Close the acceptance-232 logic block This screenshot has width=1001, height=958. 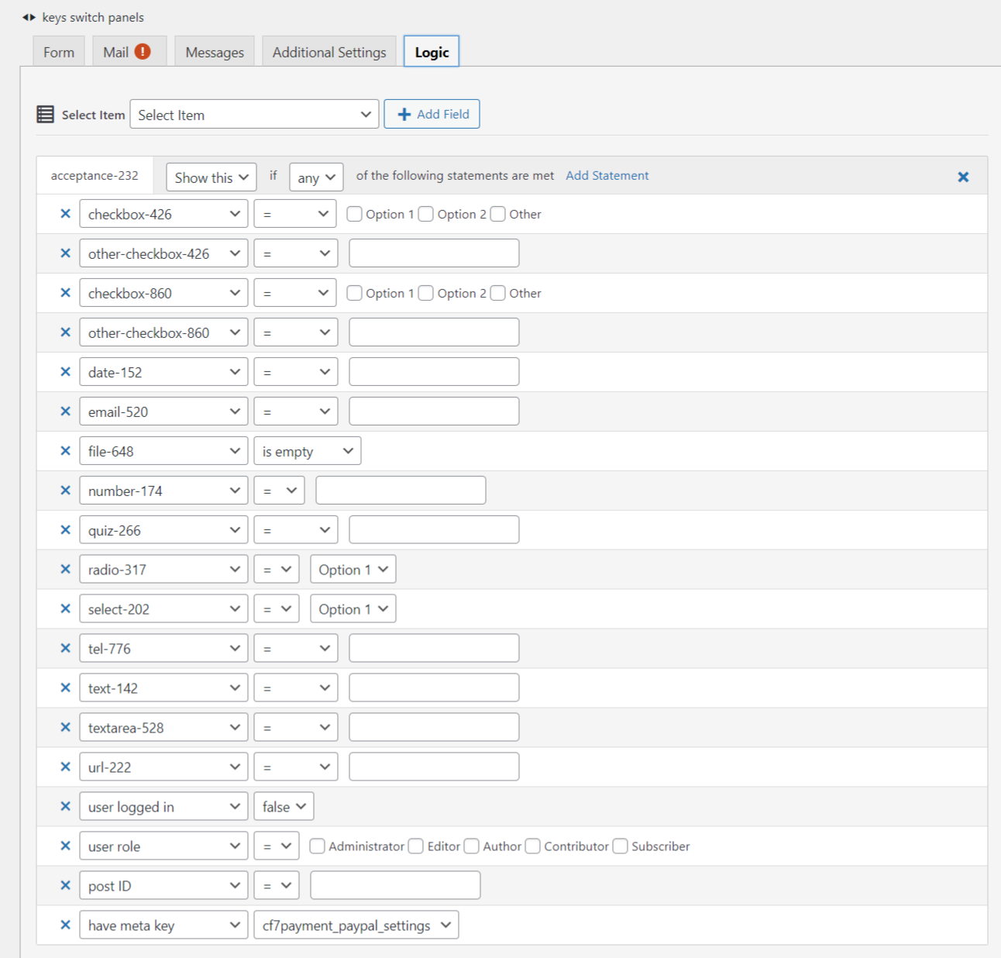[963, 177]
